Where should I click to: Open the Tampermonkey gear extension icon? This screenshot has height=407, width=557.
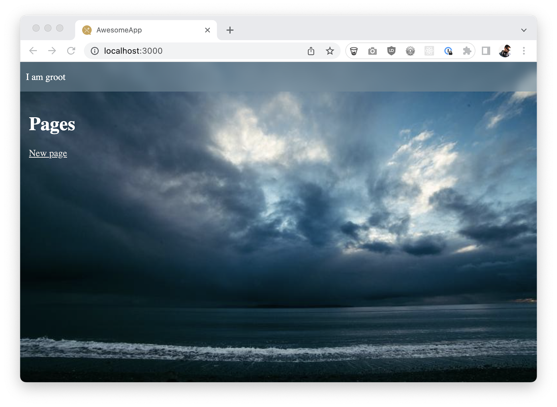410,51
